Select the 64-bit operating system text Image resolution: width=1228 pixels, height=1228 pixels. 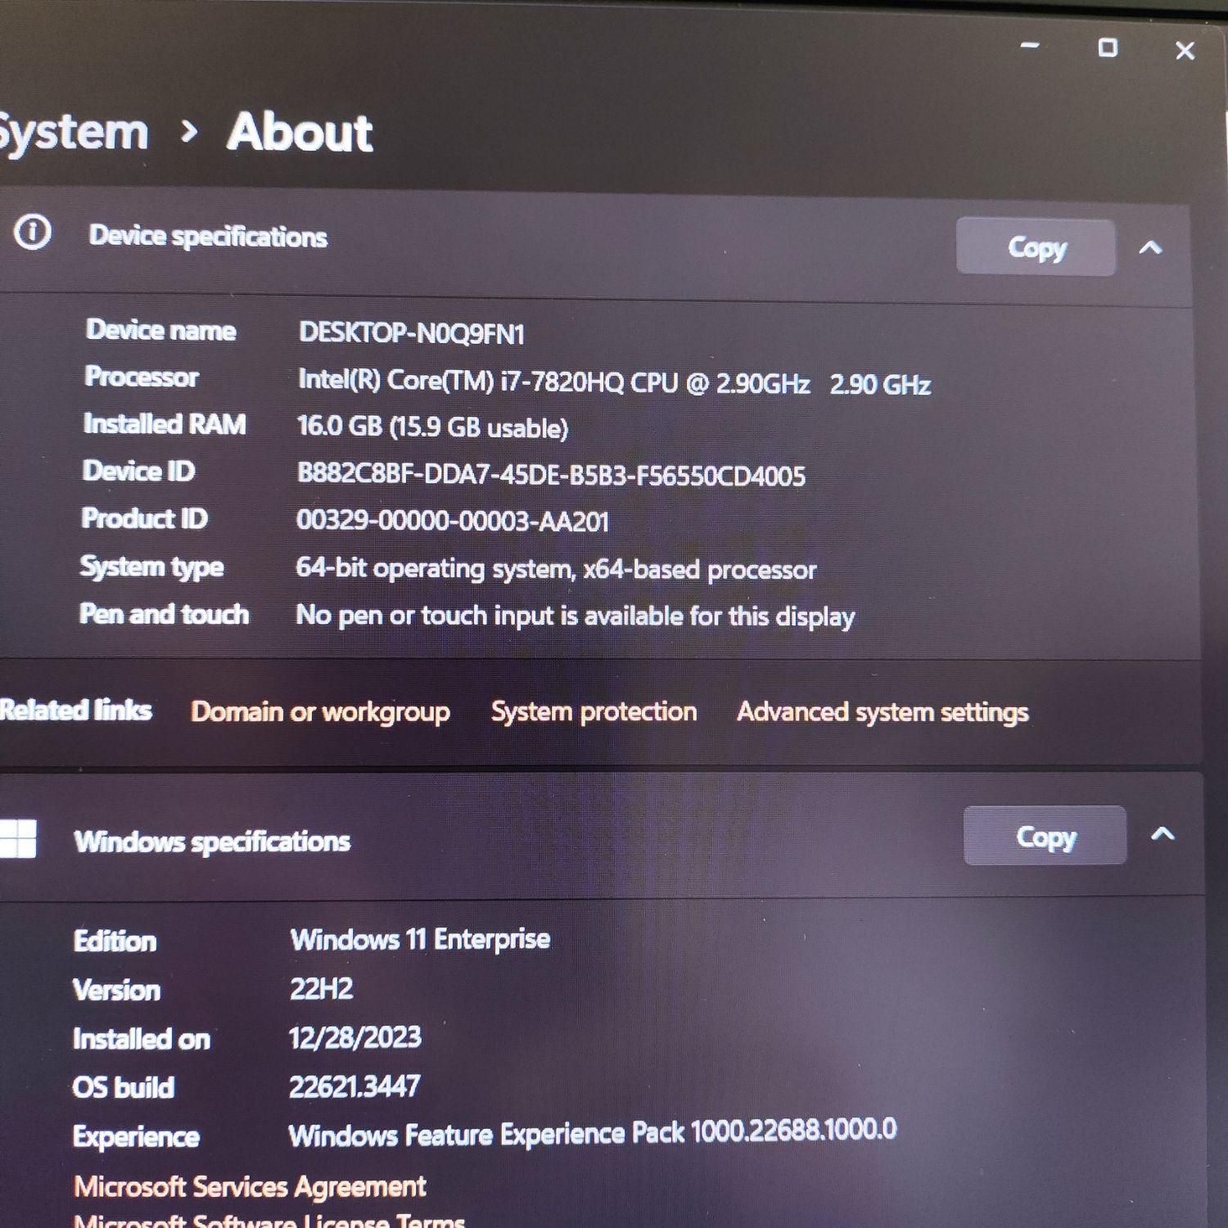[556, 568]
